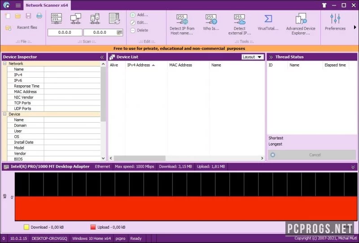Click the scan network computers icon
359x243 pixels.
point(75,18)
